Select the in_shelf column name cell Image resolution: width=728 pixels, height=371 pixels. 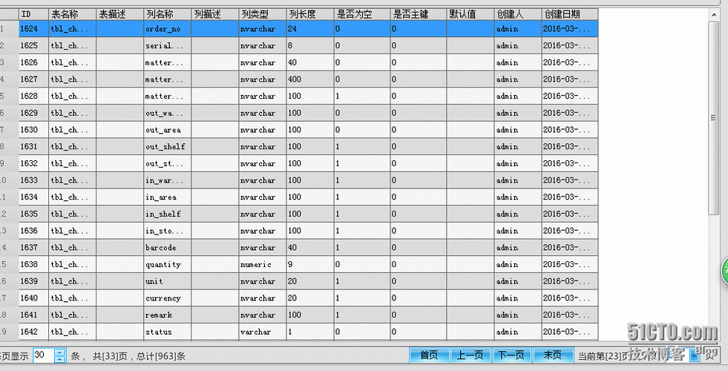[x=167, y=214]
